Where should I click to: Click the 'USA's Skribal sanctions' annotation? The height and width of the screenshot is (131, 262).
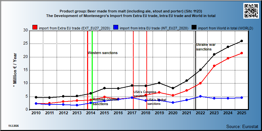tap(157, 102)
